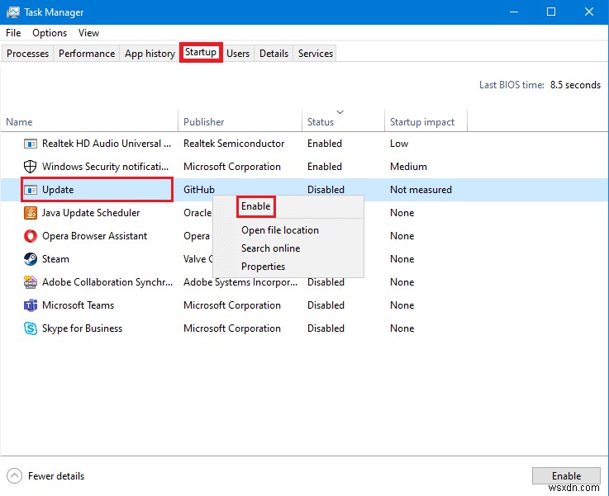This screenshot has width=609, height=496.
Task: Open Properties from the context menu
Action: [x=263, y=267]
